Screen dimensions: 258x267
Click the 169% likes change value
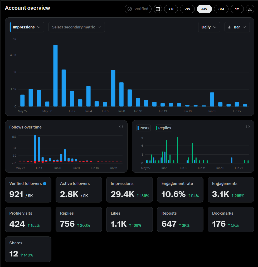135,225
